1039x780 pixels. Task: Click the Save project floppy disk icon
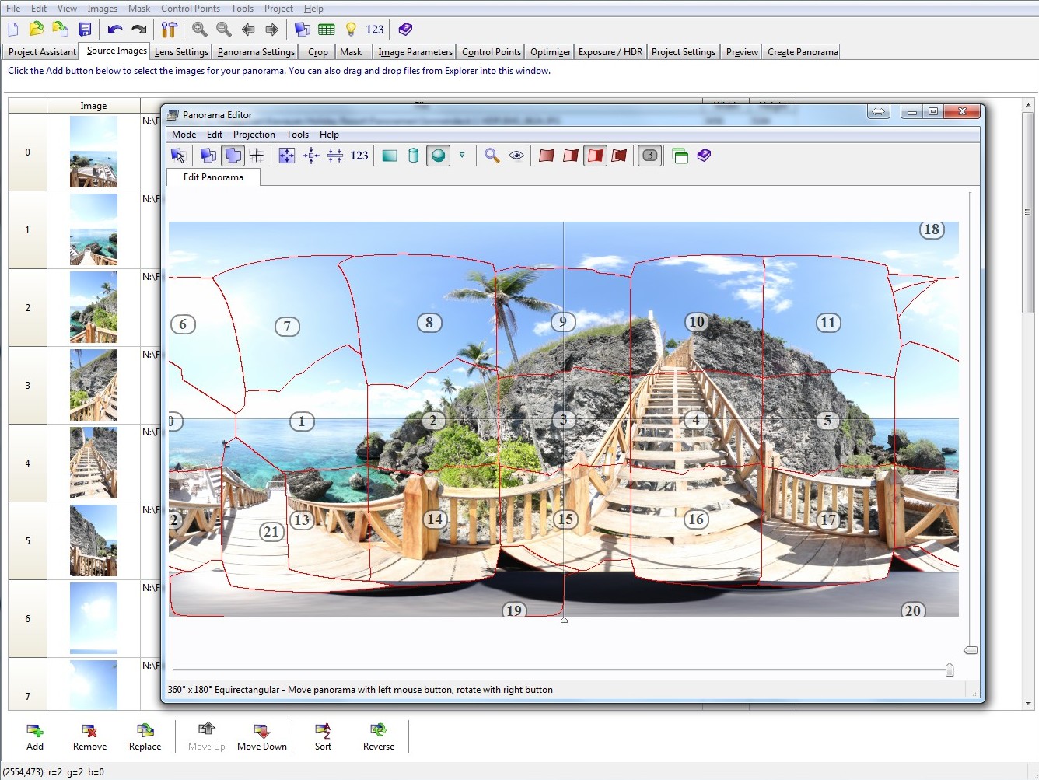(86, 30)
